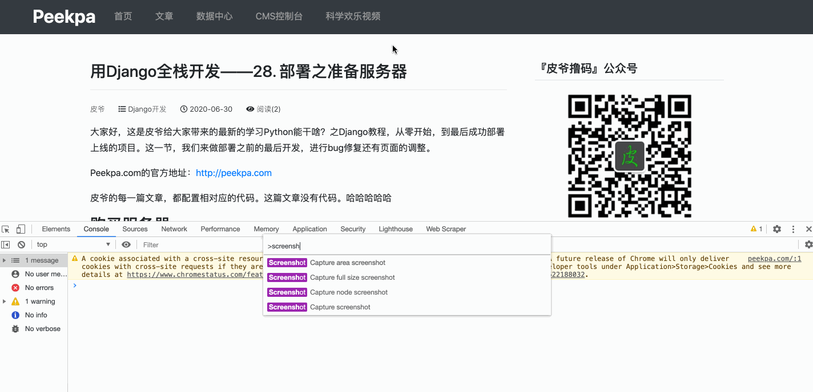Click the http://peekpa.com link
813x392 pixels.
(x=234, y=173)
